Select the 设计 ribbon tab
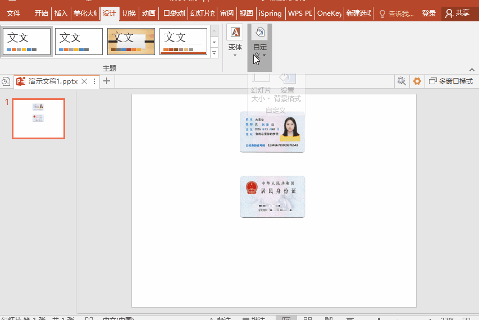The image size is (479, 320). click(110, 13)
